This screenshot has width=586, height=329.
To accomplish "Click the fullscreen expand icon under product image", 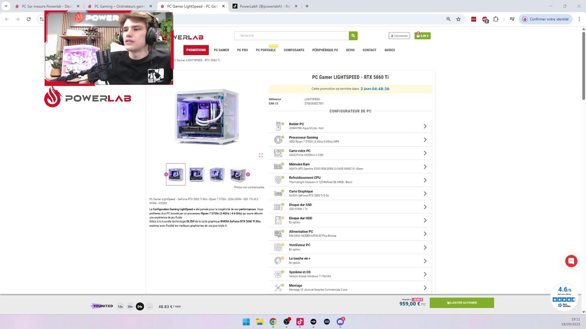I will (x=261, y=155).
